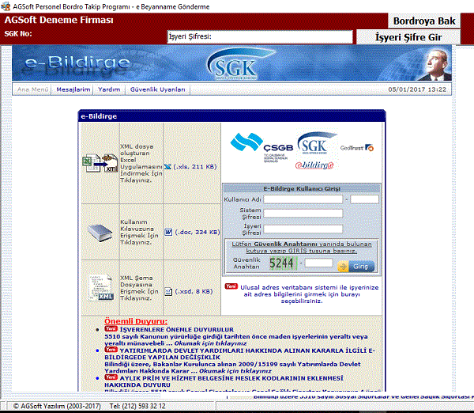Click the Word file type icon

[x=168, y=233]
